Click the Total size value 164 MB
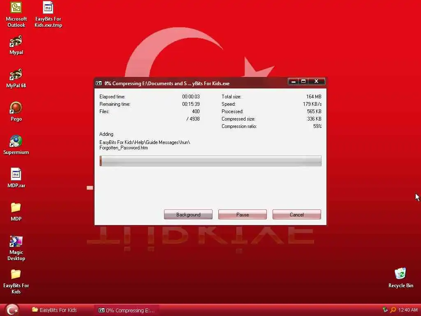 pyautogui.click(x=314, y=96)
